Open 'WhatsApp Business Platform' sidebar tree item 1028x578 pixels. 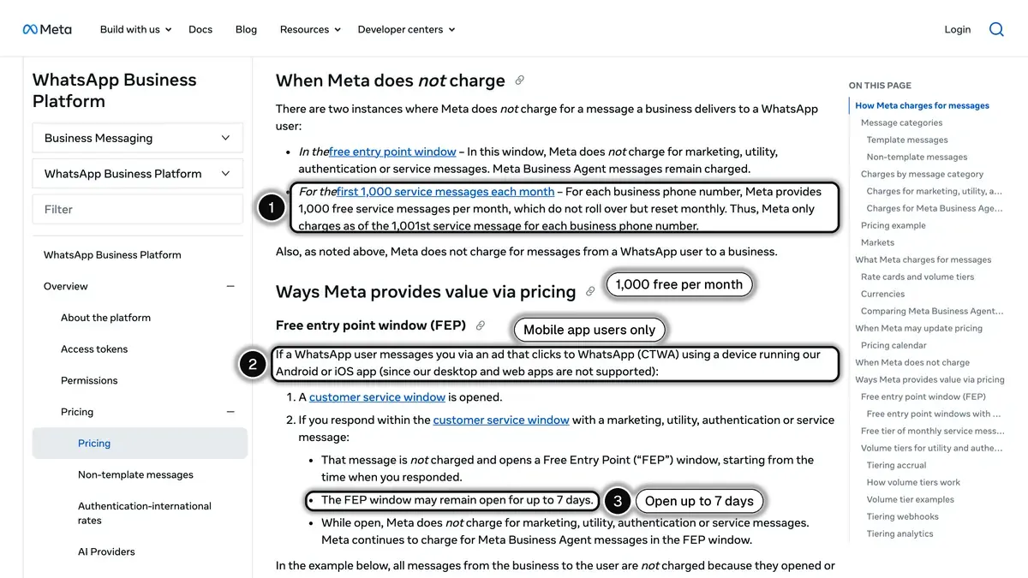pyautogui.click(x=112, y=254)
